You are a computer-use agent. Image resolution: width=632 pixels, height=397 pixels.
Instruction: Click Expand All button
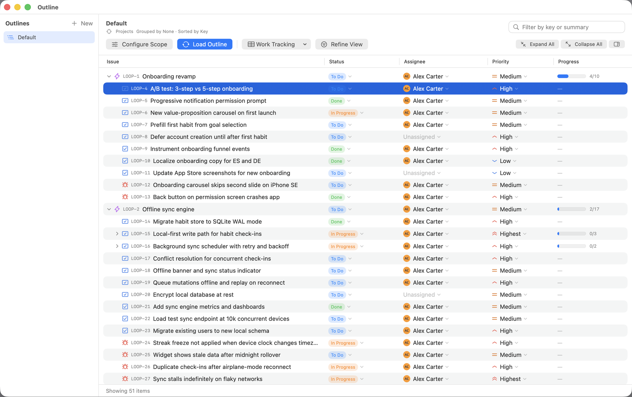(x=537, y=44)
